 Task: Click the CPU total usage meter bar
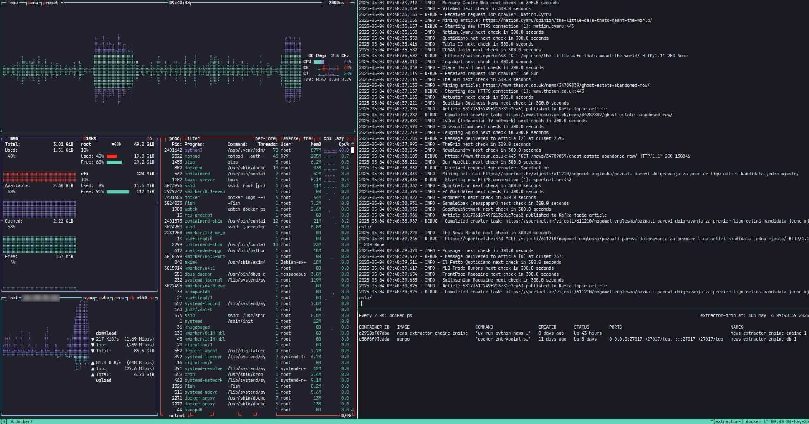(x=319, y=62)
